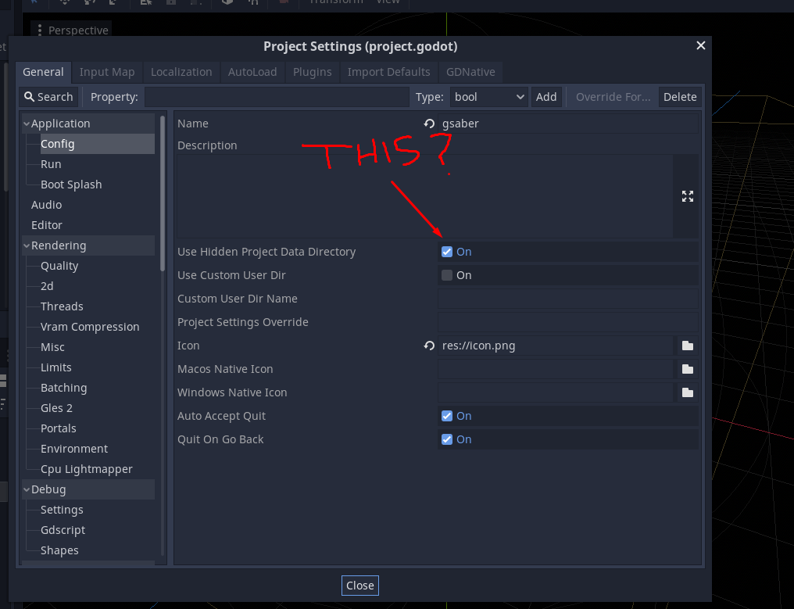The width and height of the screenshot is (794, 609).
Task: Browse for a Windows Native Icon file
Action: tap(687, 392)
